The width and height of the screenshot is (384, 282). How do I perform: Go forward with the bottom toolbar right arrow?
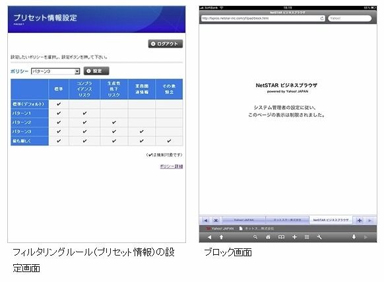coord(366,237)
